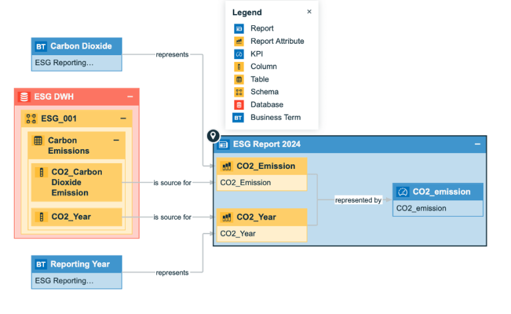Click CO2_Emission subtitle under report attribute

246,183
